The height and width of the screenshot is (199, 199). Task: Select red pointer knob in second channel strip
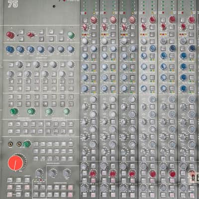click(x=104, y=27)
